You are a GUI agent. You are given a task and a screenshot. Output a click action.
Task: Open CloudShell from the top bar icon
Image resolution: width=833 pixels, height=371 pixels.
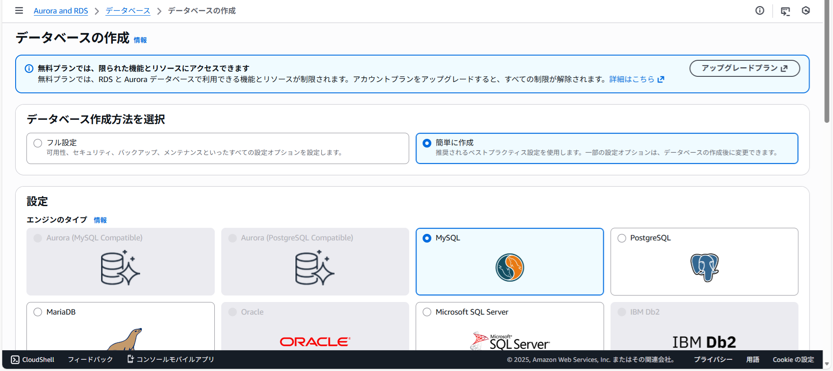785,11
